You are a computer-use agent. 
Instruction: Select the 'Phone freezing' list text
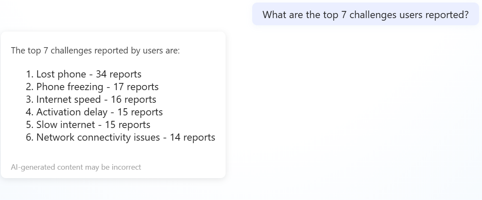(69, 87)
